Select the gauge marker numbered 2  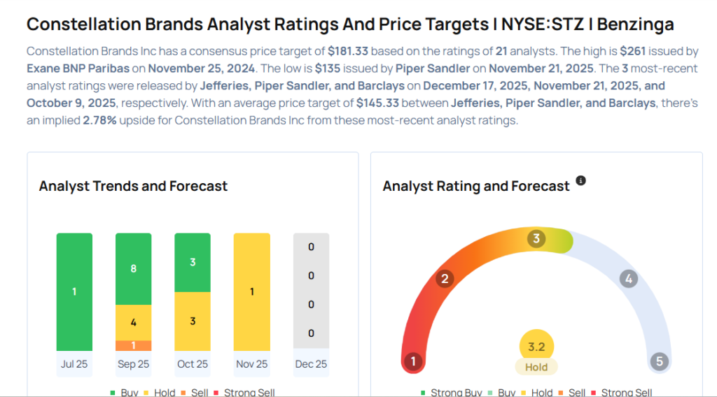[444, 280]
